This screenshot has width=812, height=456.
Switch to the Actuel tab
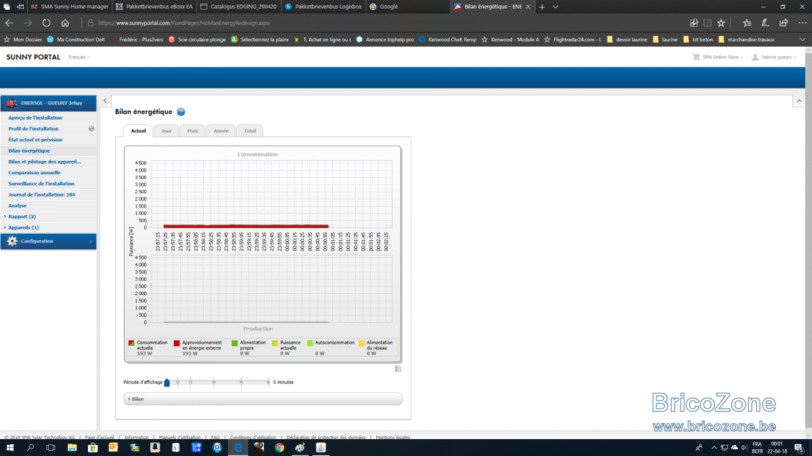[138, 130]
